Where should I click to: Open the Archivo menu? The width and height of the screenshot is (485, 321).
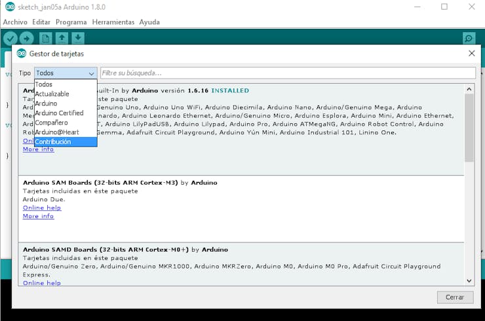coord(15,22)
